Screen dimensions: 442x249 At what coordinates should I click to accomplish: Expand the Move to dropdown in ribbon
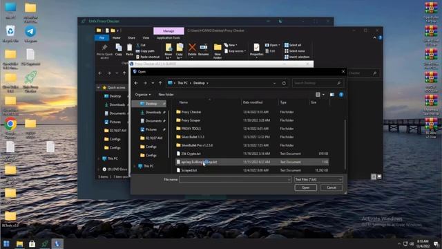(169, 56)
